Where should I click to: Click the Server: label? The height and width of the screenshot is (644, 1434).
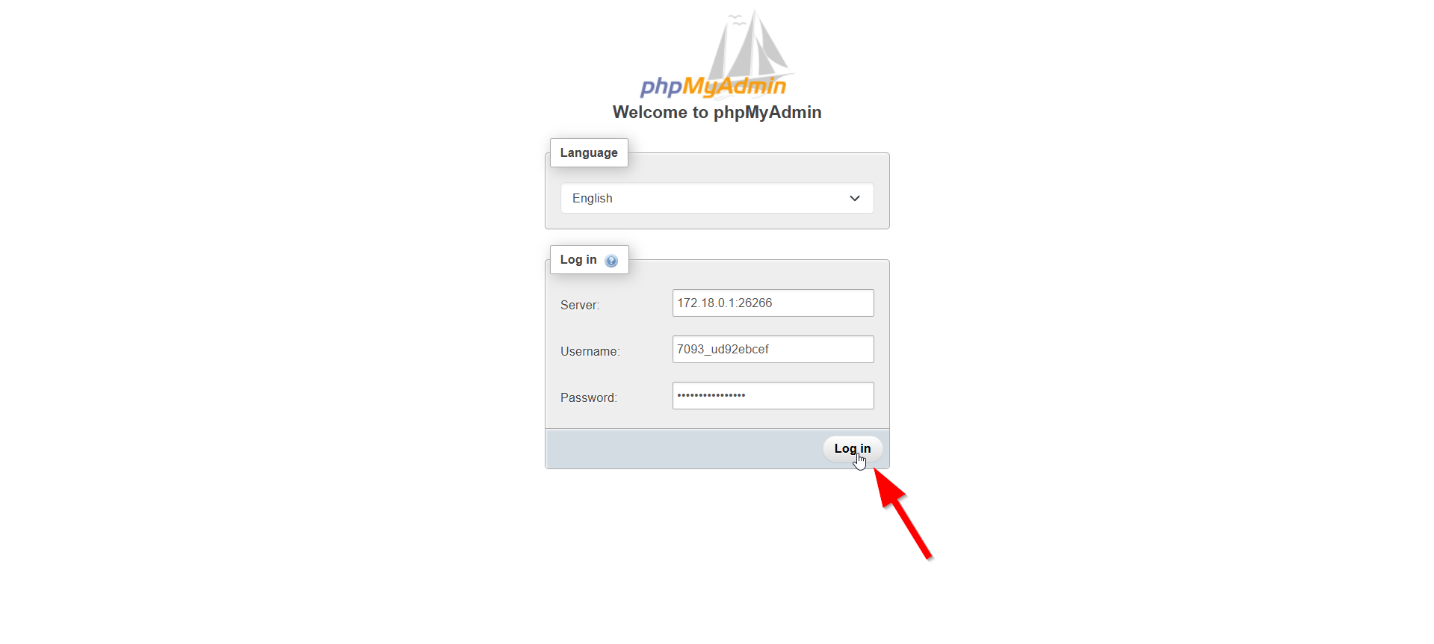pyautogui.click(x=580, y=305)
